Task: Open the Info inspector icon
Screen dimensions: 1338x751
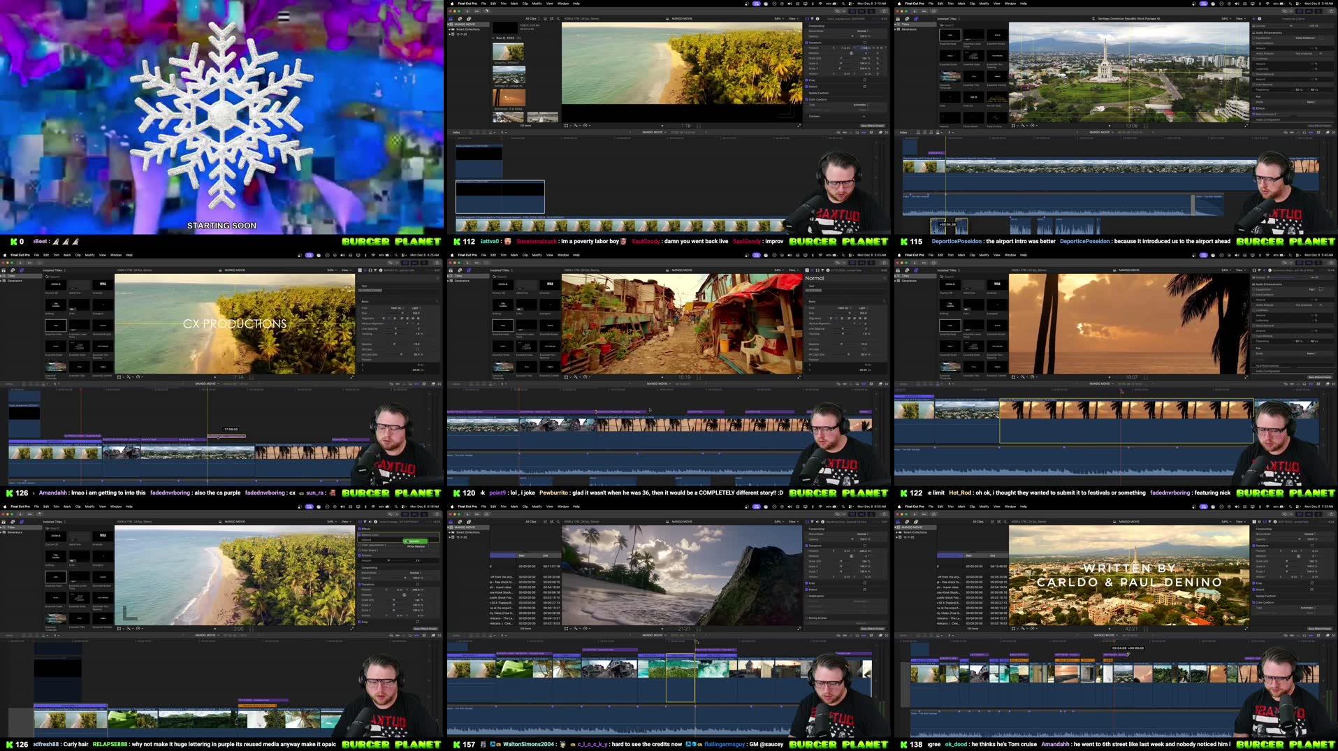Action: point(817,19)
